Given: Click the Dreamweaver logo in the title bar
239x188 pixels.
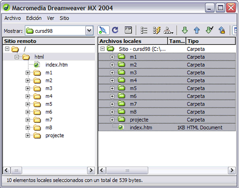Looking at the screenshot, I should click(x=6, y=8).
